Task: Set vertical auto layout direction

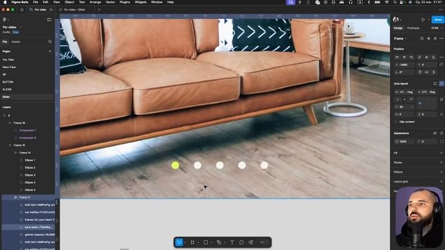Action: [397, 99]
